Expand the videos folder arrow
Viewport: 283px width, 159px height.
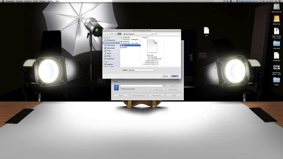[x=140, y=47]
